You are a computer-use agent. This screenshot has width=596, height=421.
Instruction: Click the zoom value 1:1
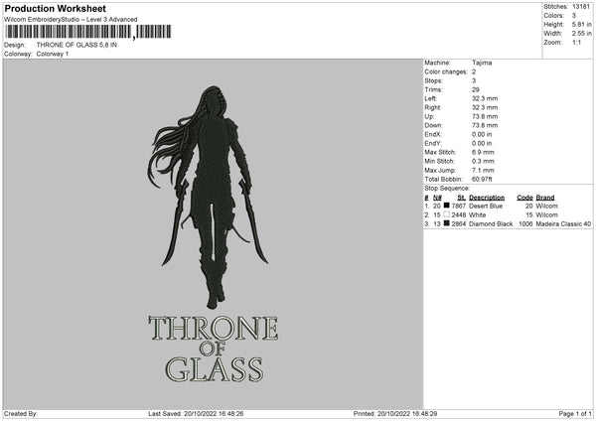pos(576,43)
